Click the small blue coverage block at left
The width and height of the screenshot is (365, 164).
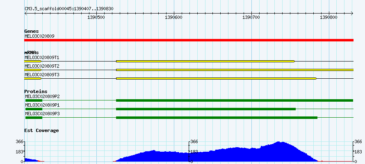click(x=31, y=160)
